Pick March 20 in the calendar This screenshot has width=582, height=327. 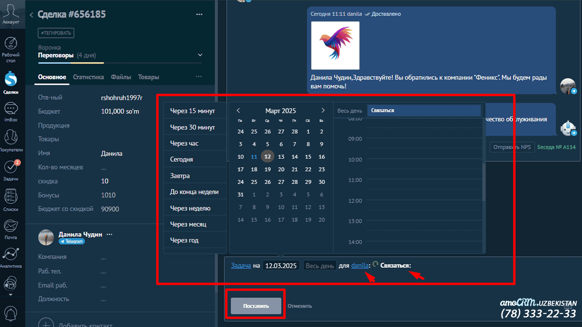[281, 169]
